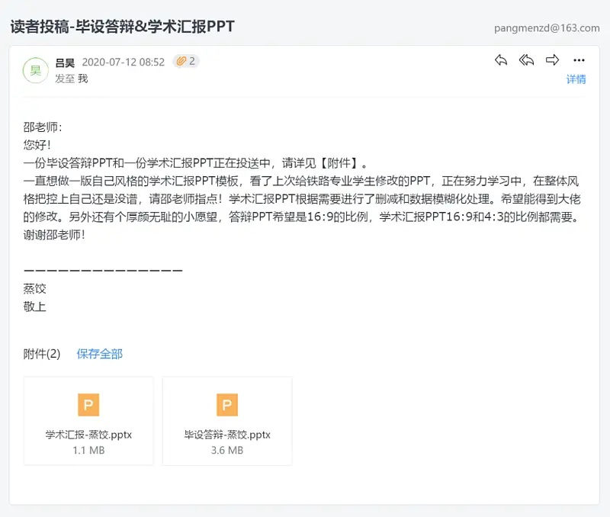Click the 3.6 MB file size text

pyautogui.click(x=227, y=450)
